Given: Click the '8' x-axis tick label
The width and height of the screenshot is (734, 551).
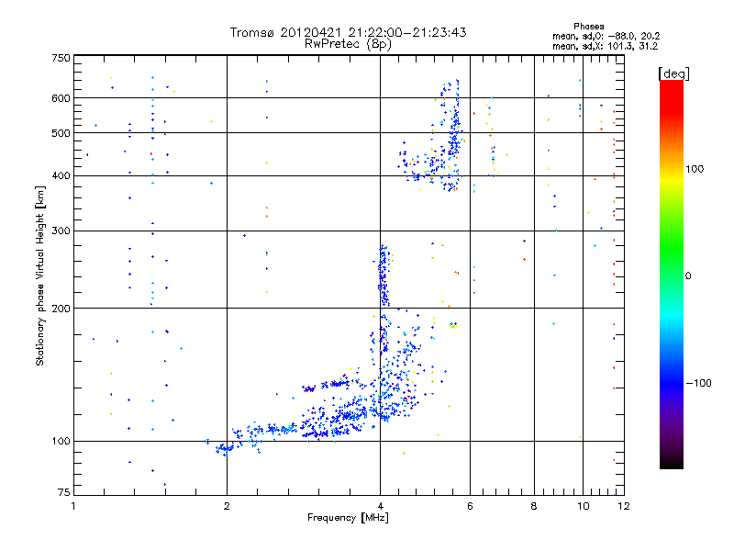Looking at the screenshot, I should [534, 506].
